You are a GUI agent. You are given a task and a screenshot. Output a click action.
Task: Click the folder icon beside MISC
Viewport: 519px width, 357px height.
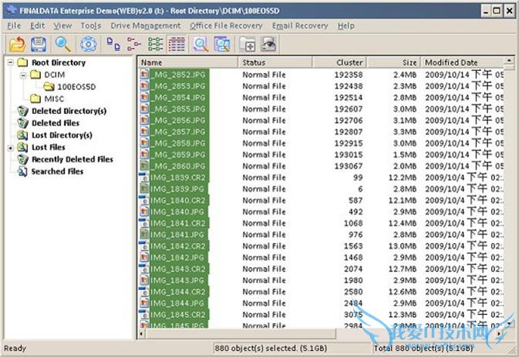[x=35, y=98]
